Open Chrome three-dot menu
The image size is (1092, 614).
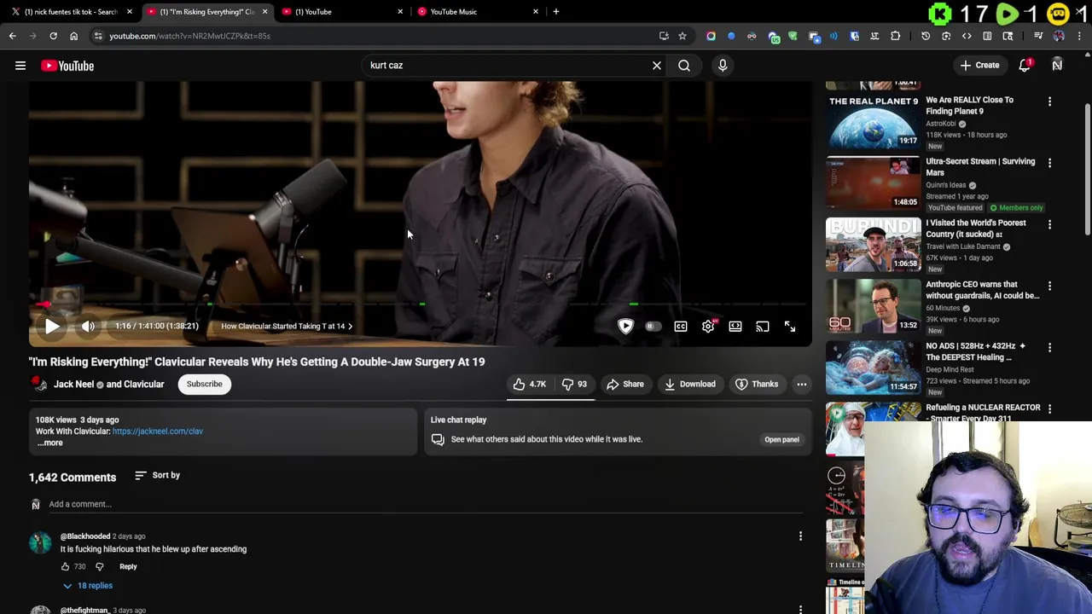tap(1080, 36)
